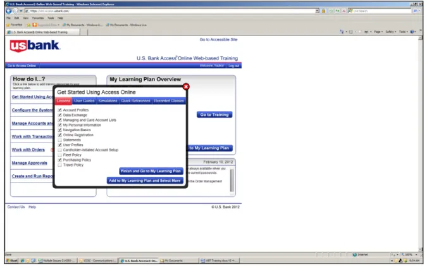The image size is (427, 268).
Task: Switch to the Simulations tab
Action: [108, 101]
